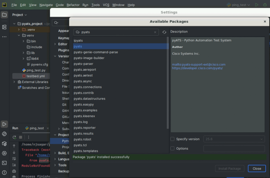270x178 pixels.
Task: Open the Run tool window icon
Action: [x=4, y=124]
